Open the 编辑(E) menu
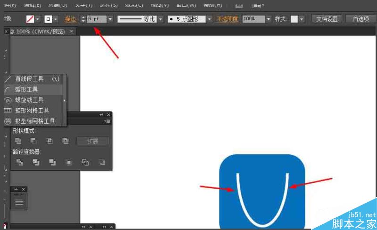Image resolution: width=377 pixels, height=230 pixels. click(33, 5)
